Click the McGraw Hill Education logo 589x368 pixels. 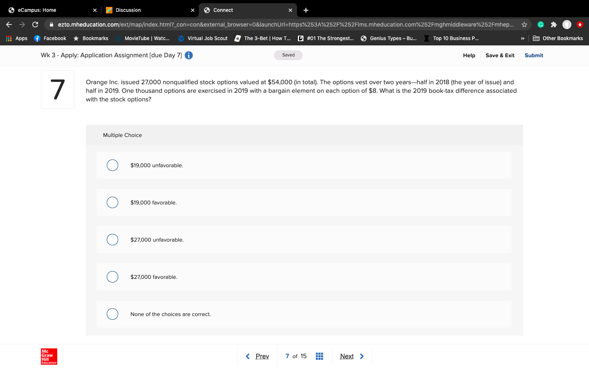(49, 357)
